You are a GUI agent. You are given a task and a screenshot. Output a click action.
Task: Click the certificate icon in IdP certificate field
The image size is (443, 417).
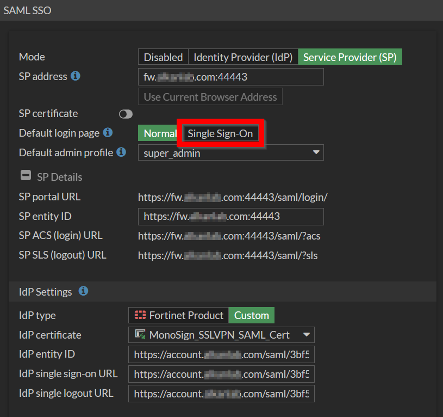point(140,334)
